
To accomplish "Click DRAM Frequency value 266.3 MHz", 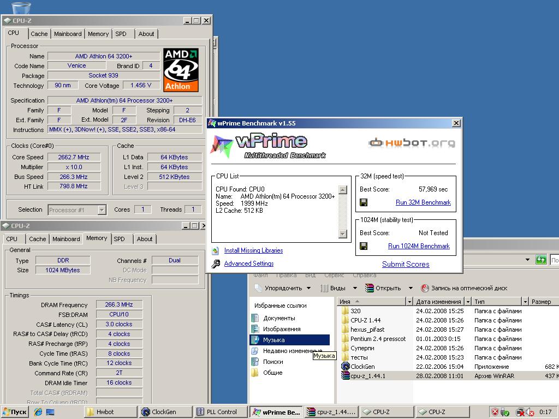I will pyautogui.click(x=119, y=304).
